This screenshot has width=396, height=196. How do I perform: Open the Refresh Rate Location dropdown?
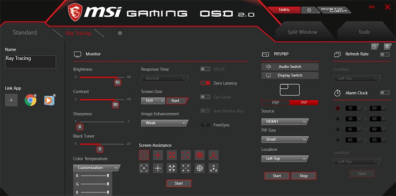click(x=357, y=79)
